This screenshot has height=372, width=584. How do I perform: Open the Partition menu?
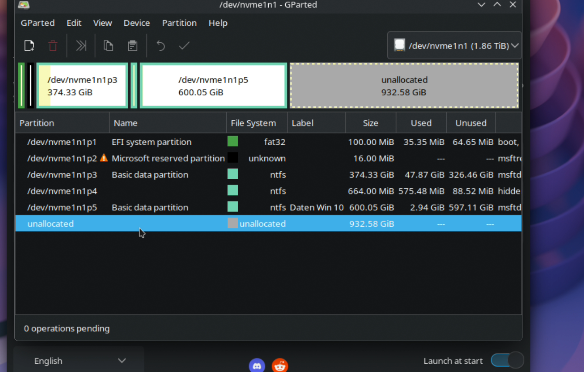[179, 23]
